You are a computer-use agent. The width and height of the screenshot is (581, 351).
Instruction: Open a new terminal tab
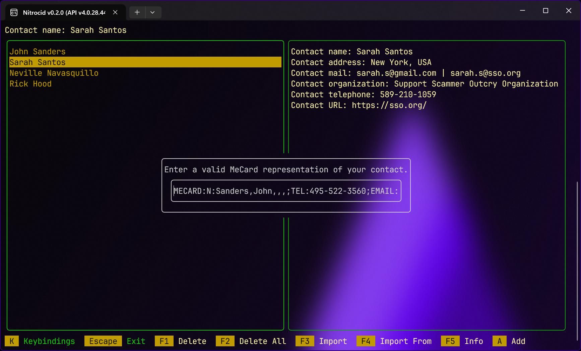pyautogui.click(x=137, y=12)
